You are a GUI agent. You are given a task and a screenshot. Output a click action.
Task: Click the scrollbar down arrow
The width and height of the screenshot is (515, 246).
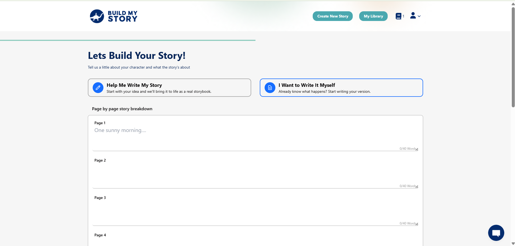click(x=513, y=244)
